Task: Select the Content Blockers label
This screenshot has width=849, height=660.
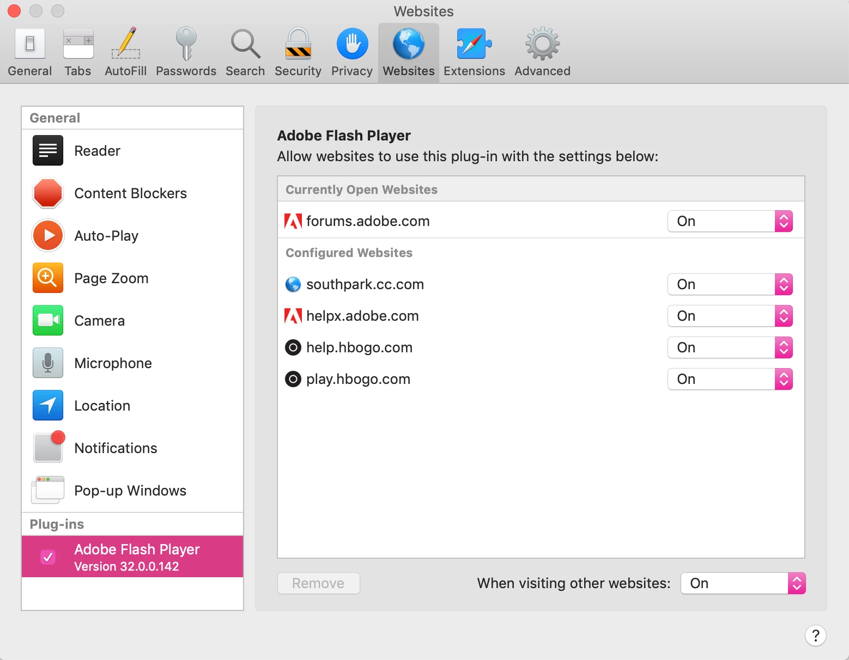Action: (131, 193)
